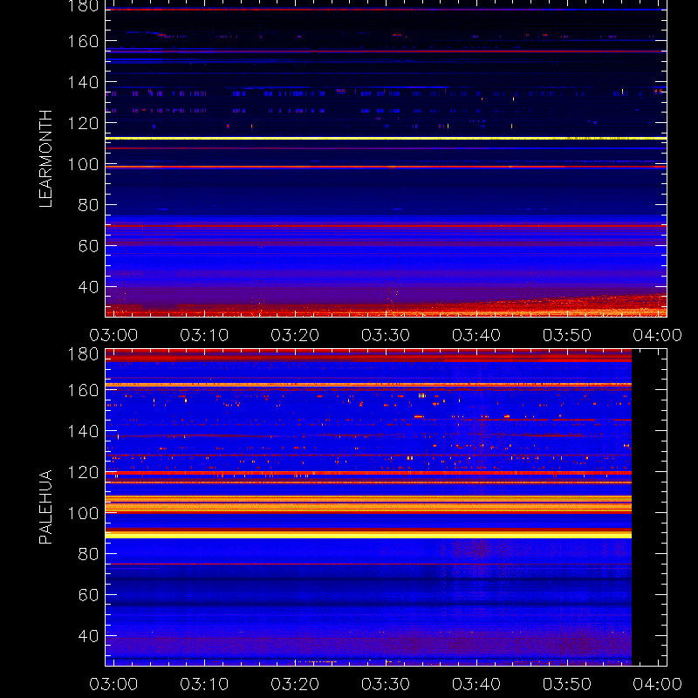This screenshot has width=698, height=698.
Task: Select the 80 tick label on Learmonth plot
Action: pos(88,205)
